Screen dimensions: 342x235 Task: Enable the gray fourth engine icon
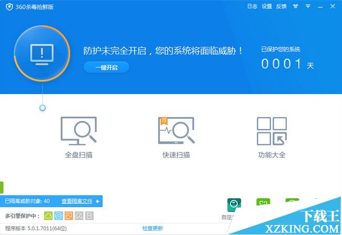(x=78, y=216)
